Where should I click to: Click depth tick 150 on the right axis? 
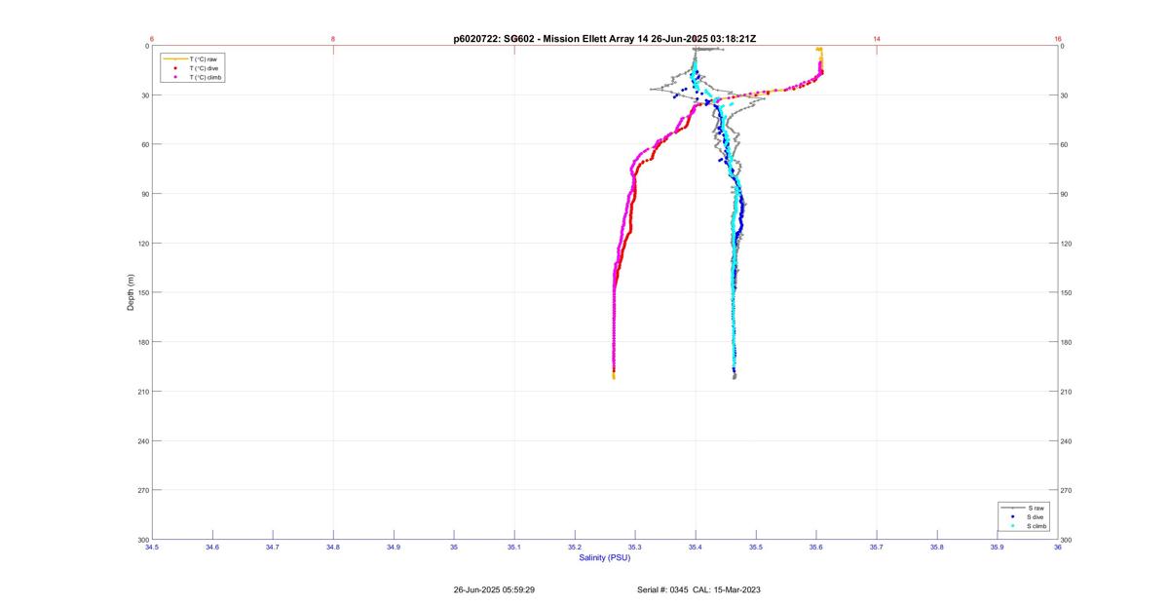click(1066, 293)
